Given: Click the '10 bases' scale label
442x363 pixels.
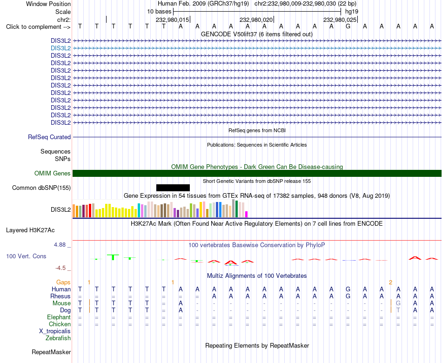Looking at the screenshot, I should coord(159,12).
